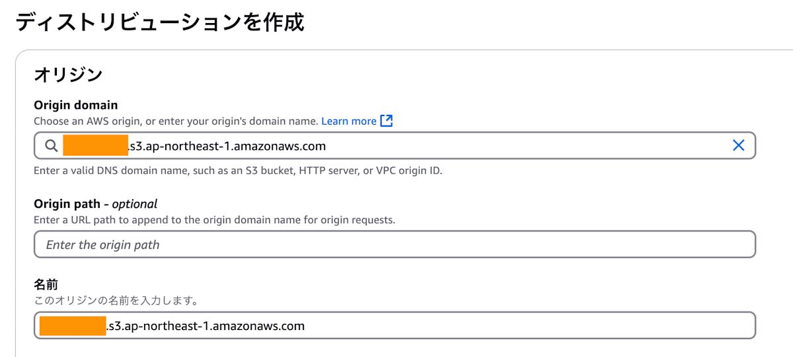Click the search magnifier in Origin domain
Viewport: 793px width, 357px height.
pyautogui.click(x=52, y=146)
